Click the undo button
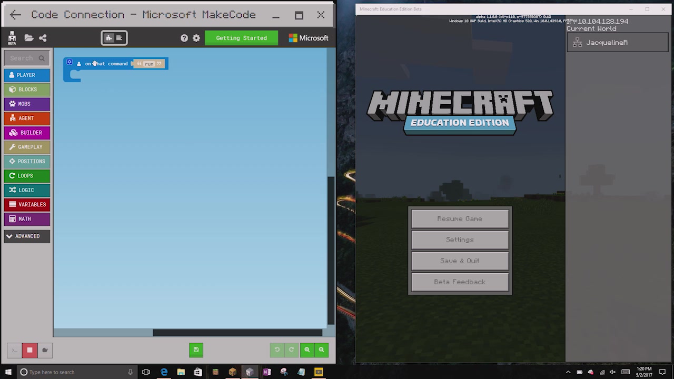The height and width of the screenshot is (379, 674). pos(277,350)
